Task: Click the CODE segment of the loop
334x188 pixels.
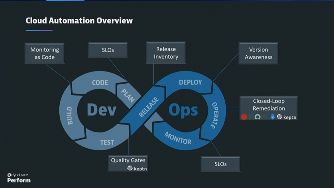Action: tap(99, 83)
